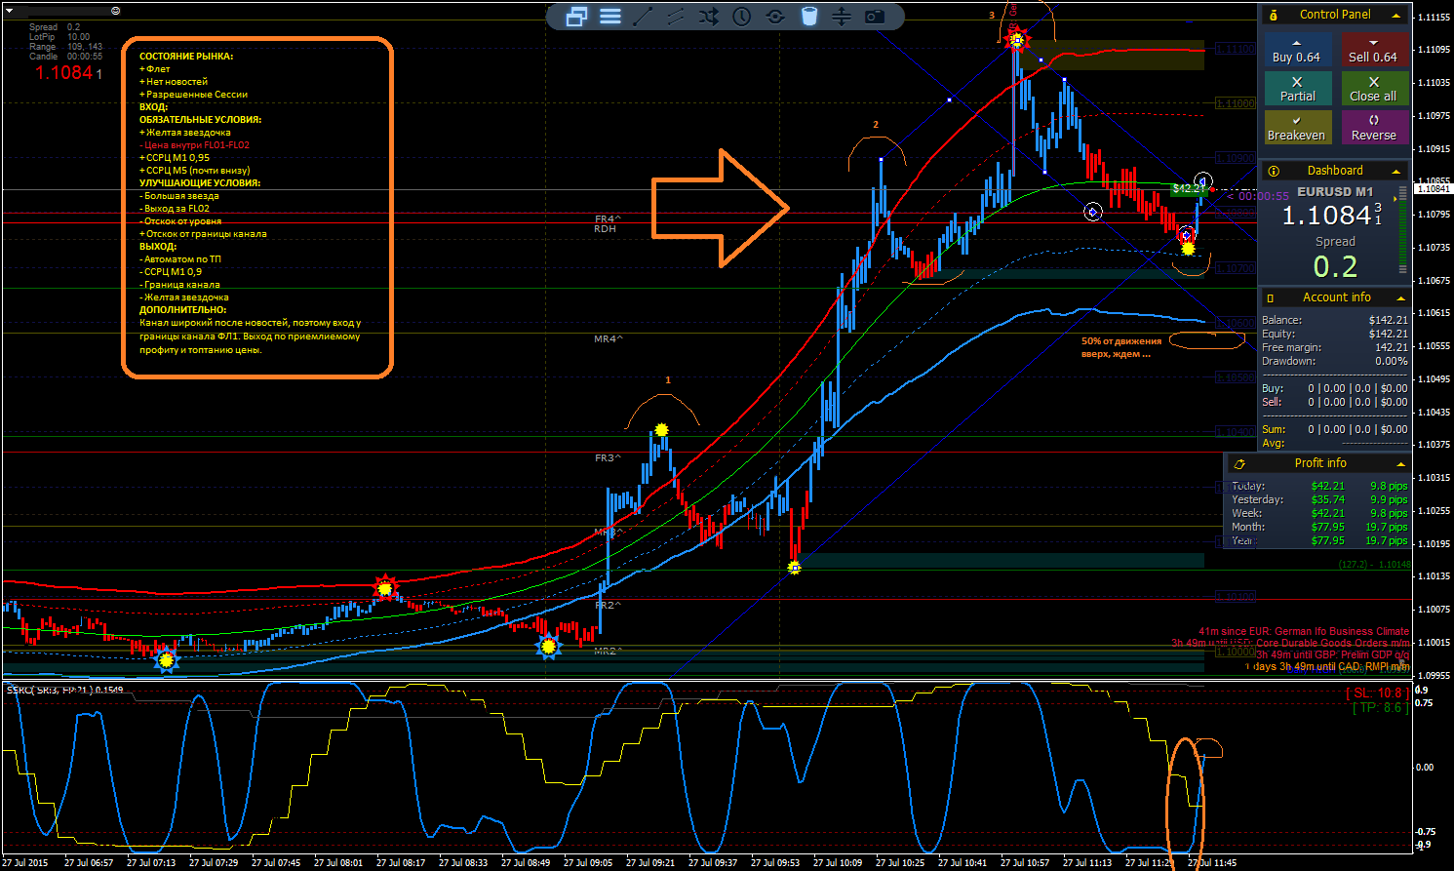Take chart screenshot with camera icon

[x=875, y=17]
